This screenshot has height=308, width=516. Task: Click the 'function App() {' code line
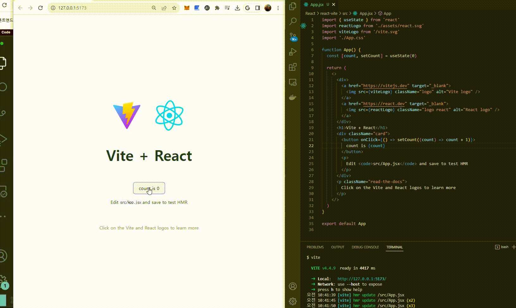click(341, 50)
